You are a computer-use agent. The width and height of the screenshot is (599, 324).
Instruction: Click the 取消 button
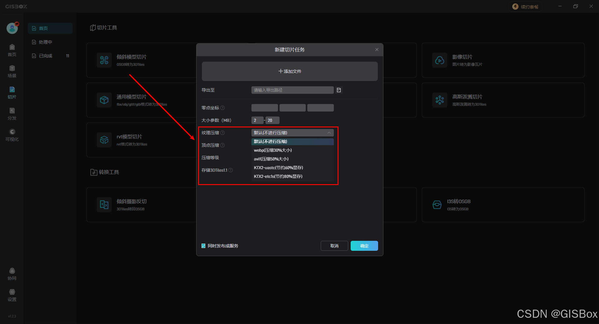coord(334,246)
